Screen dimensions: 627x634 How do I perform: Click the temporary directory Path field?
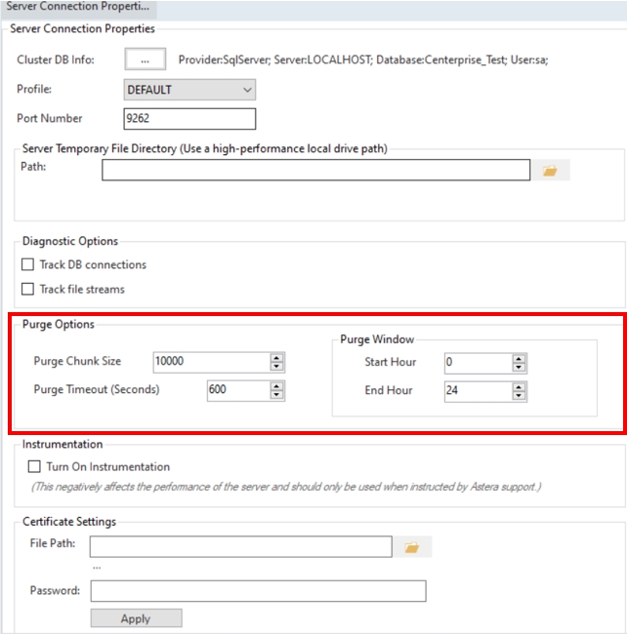pos(315,170)
